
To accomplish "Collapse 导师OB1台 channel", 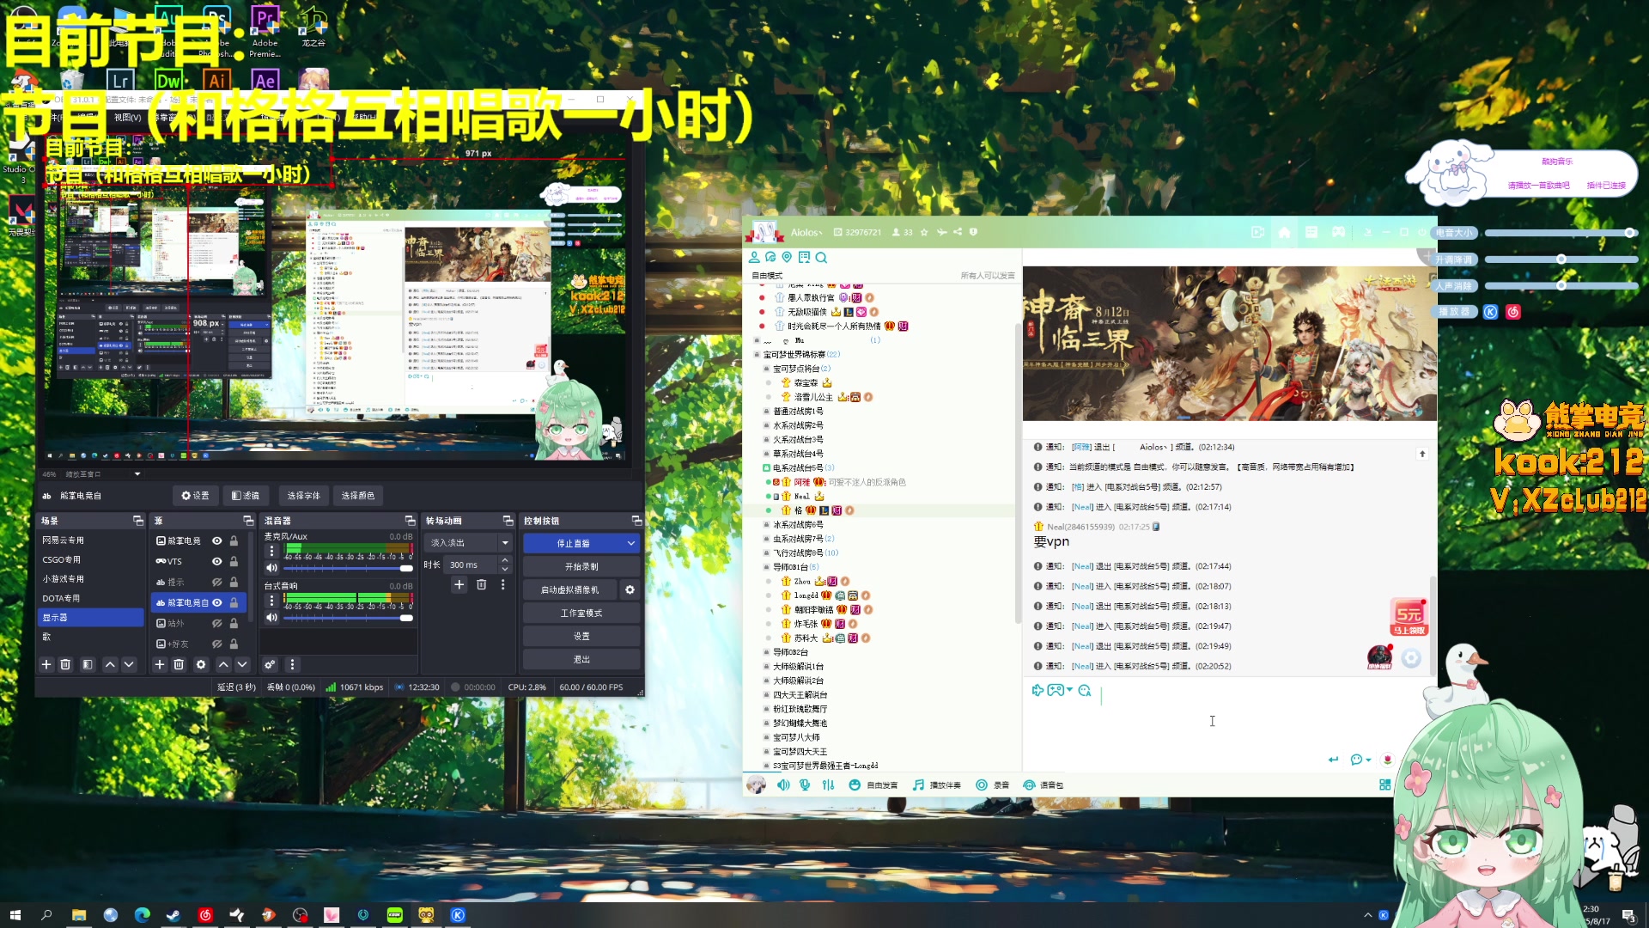I will [x=766, y=567].
